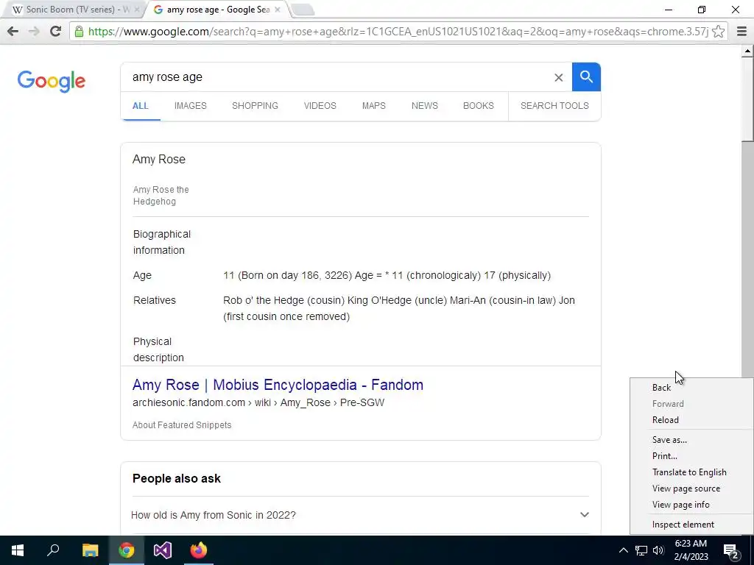This screenshot has width=754, height=565.
Task: Click the green padlock security icon
Action: pyautogui.click(x=80, y=32)
